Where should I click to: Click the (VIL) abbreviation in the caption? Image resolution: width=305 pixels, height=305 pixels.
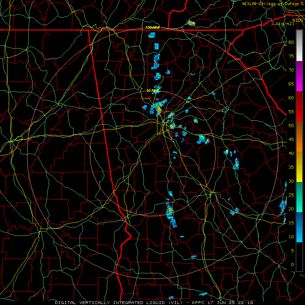176,303
